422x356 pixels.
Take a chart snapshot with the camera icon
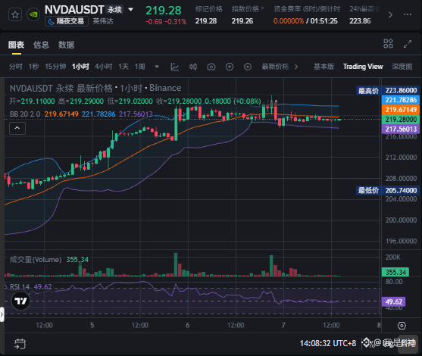click(x=211, y=67)
